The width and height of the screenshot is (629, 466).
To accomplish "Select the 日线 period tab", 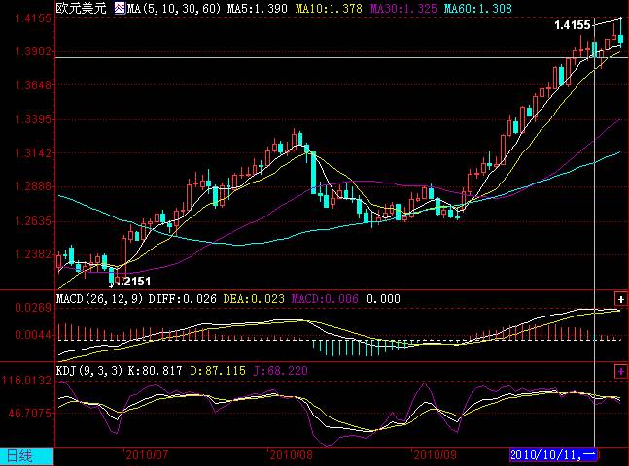I will 26,456.
